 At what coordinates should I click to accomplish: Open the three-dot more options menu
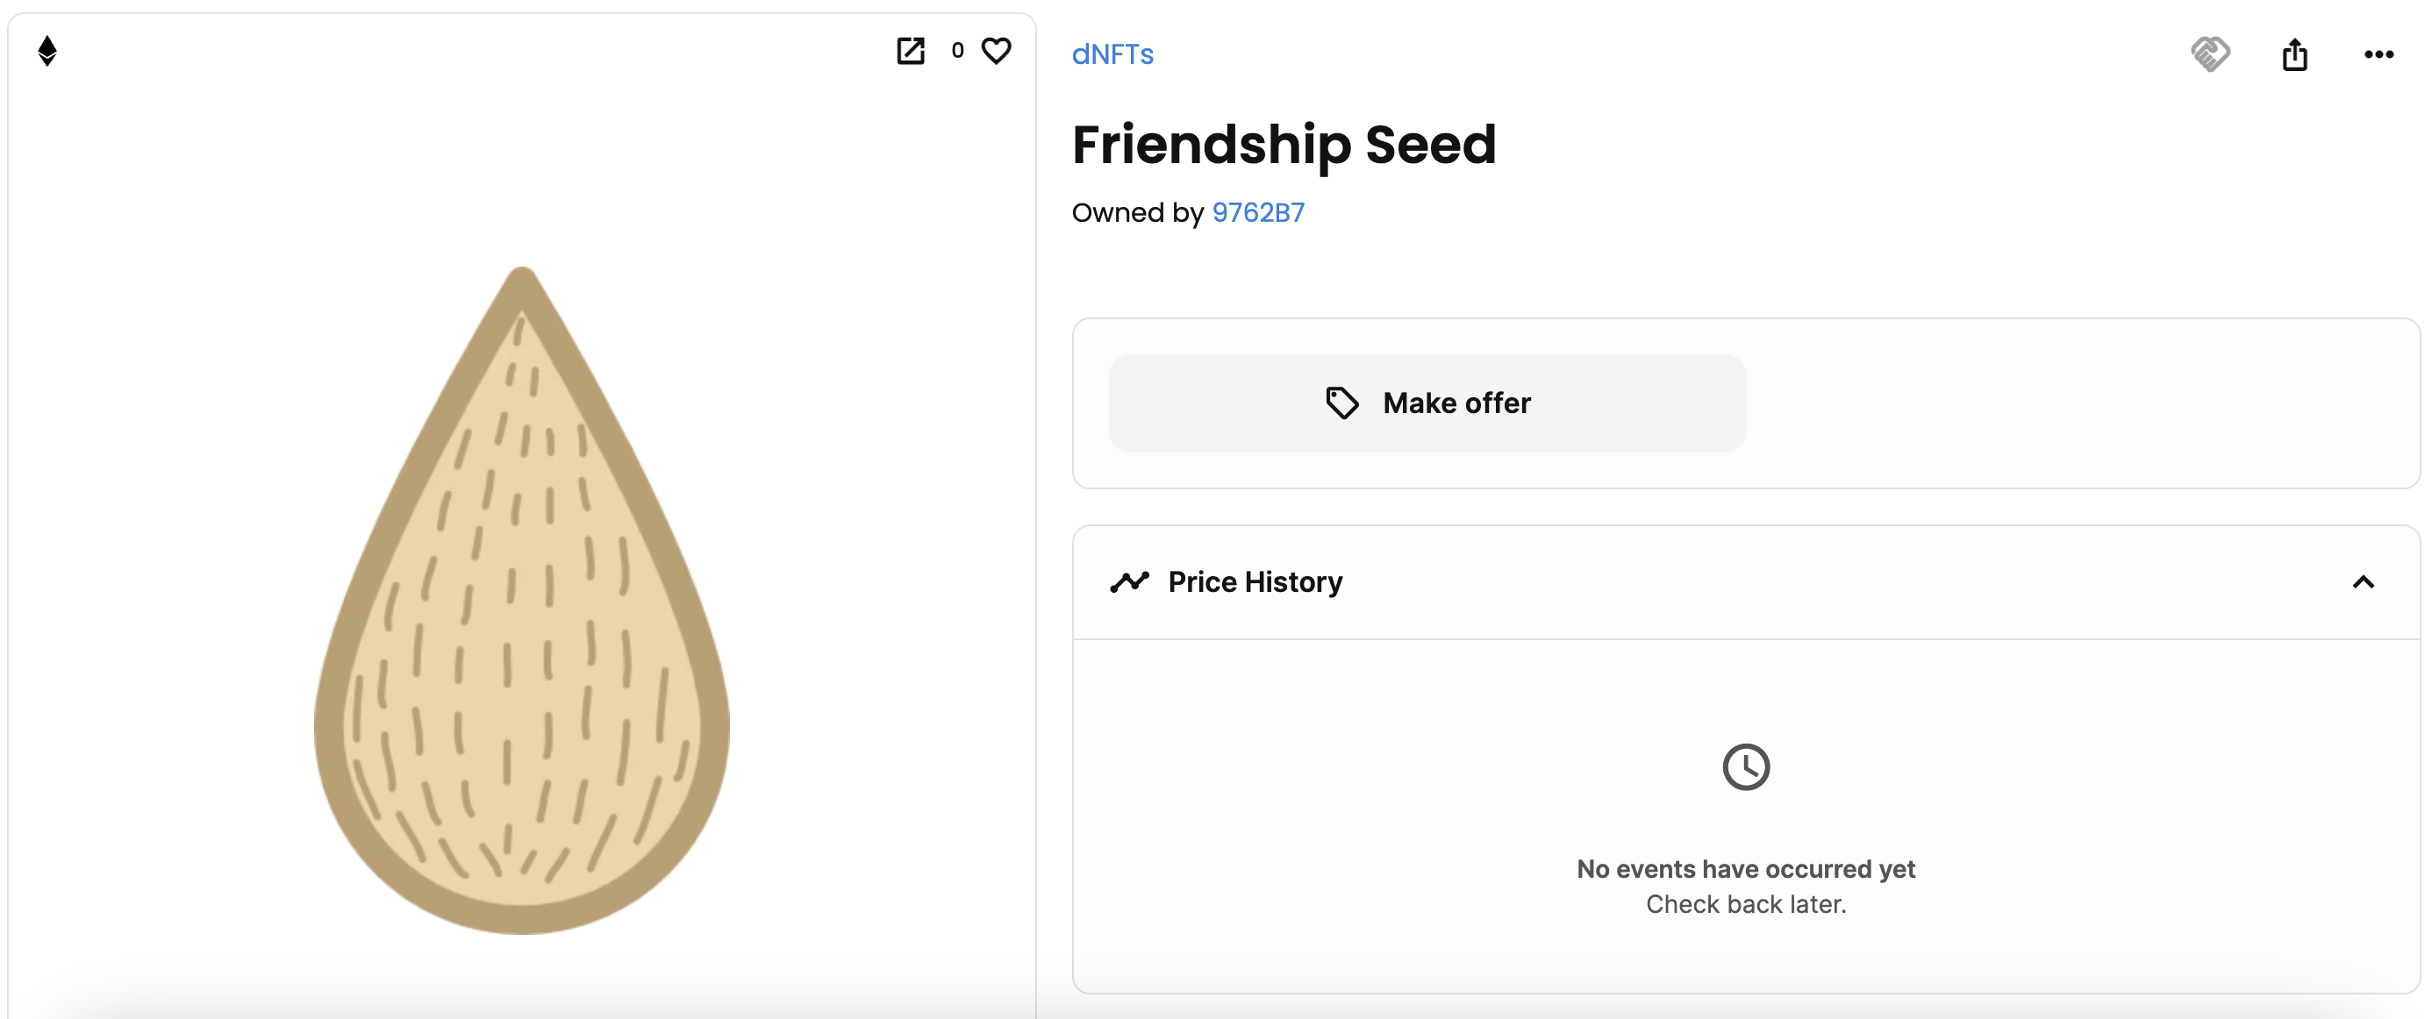[2378, 54]
